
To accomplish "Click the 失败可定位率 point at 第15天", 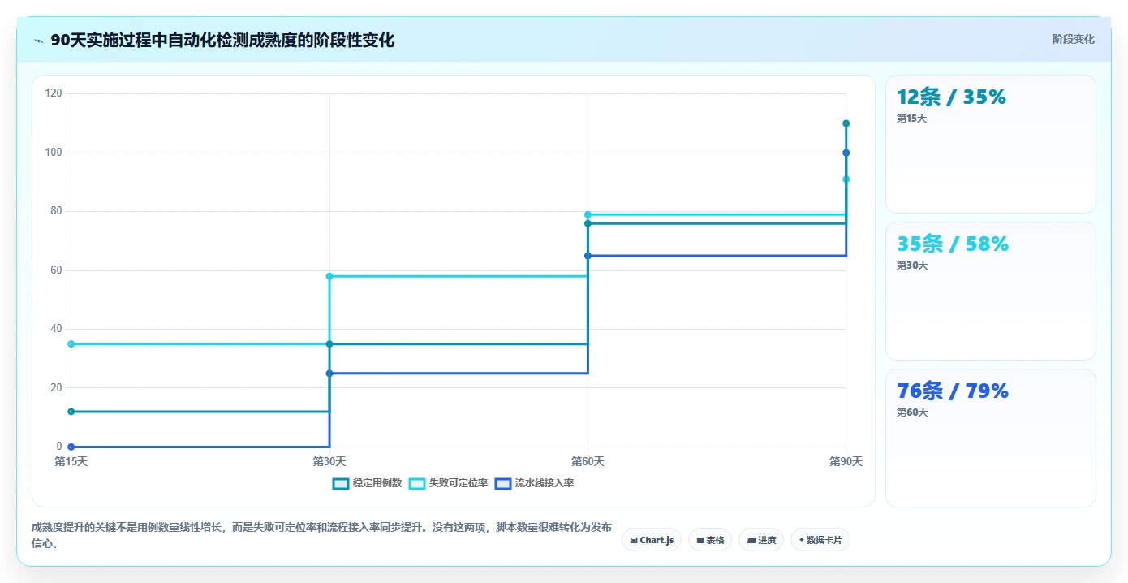I will pos(71,343).
